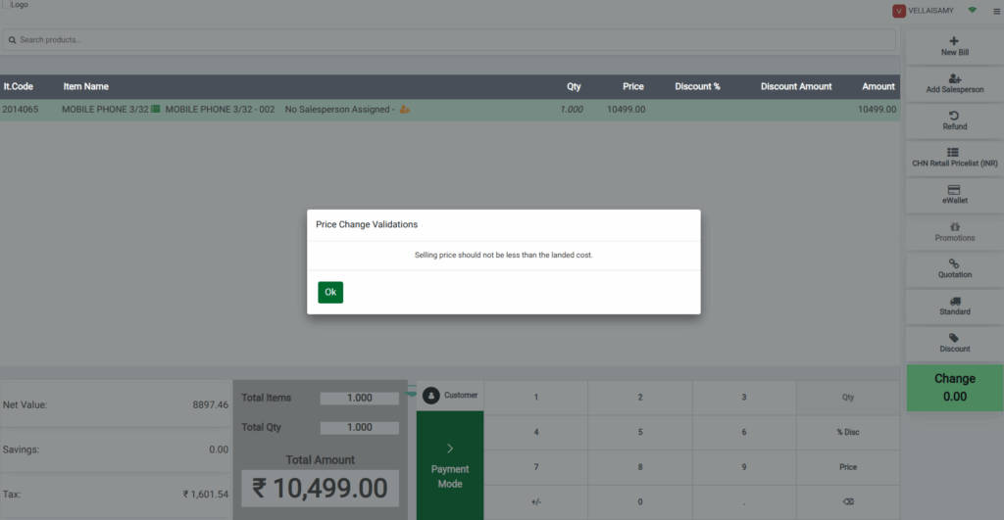Tap numpad key 8
Viewport: 1004px width, 520px height.
pos(639,467)
